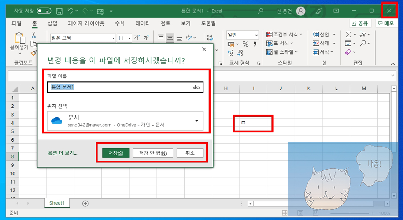Click the increase font size 가 icon
The image size is (403, 220).
(137, 37)
